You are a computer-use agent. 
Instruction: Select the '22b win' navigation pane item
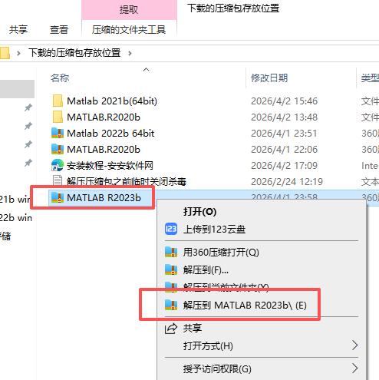pos(16,218)
